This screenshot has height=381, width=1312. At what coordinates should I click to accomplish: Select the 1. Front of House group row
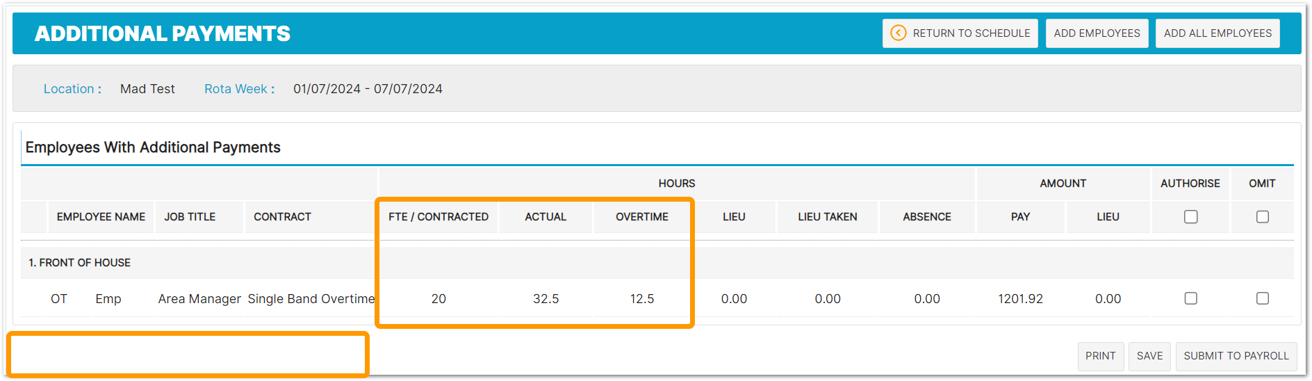79,263
